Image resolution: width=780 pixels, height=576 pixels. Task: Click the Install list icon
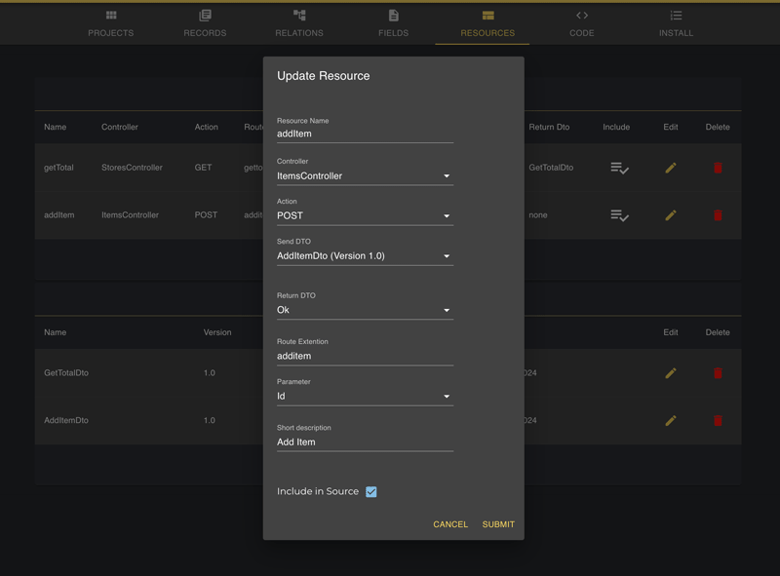tap(676, 16)
